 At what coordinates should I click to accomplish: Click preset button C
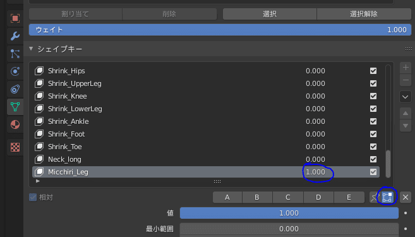[288, 197]
